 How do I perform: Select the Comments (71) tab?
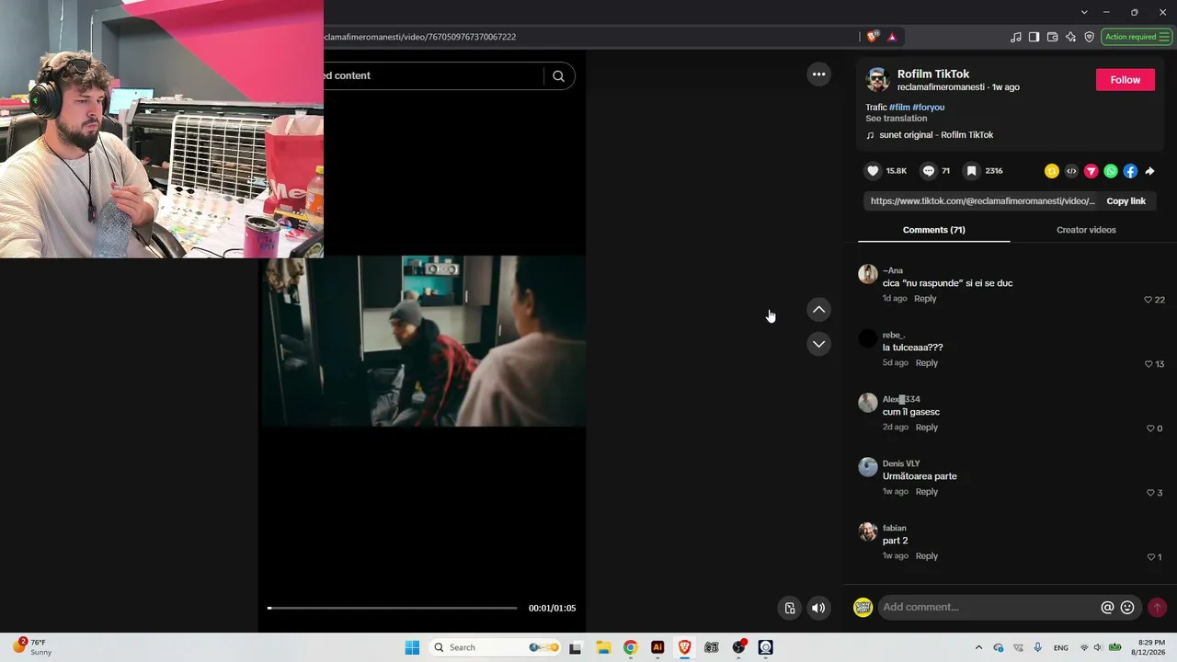click(x=934, y=230)
